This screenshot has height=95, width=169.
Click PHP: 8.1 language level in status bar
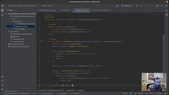125,93
